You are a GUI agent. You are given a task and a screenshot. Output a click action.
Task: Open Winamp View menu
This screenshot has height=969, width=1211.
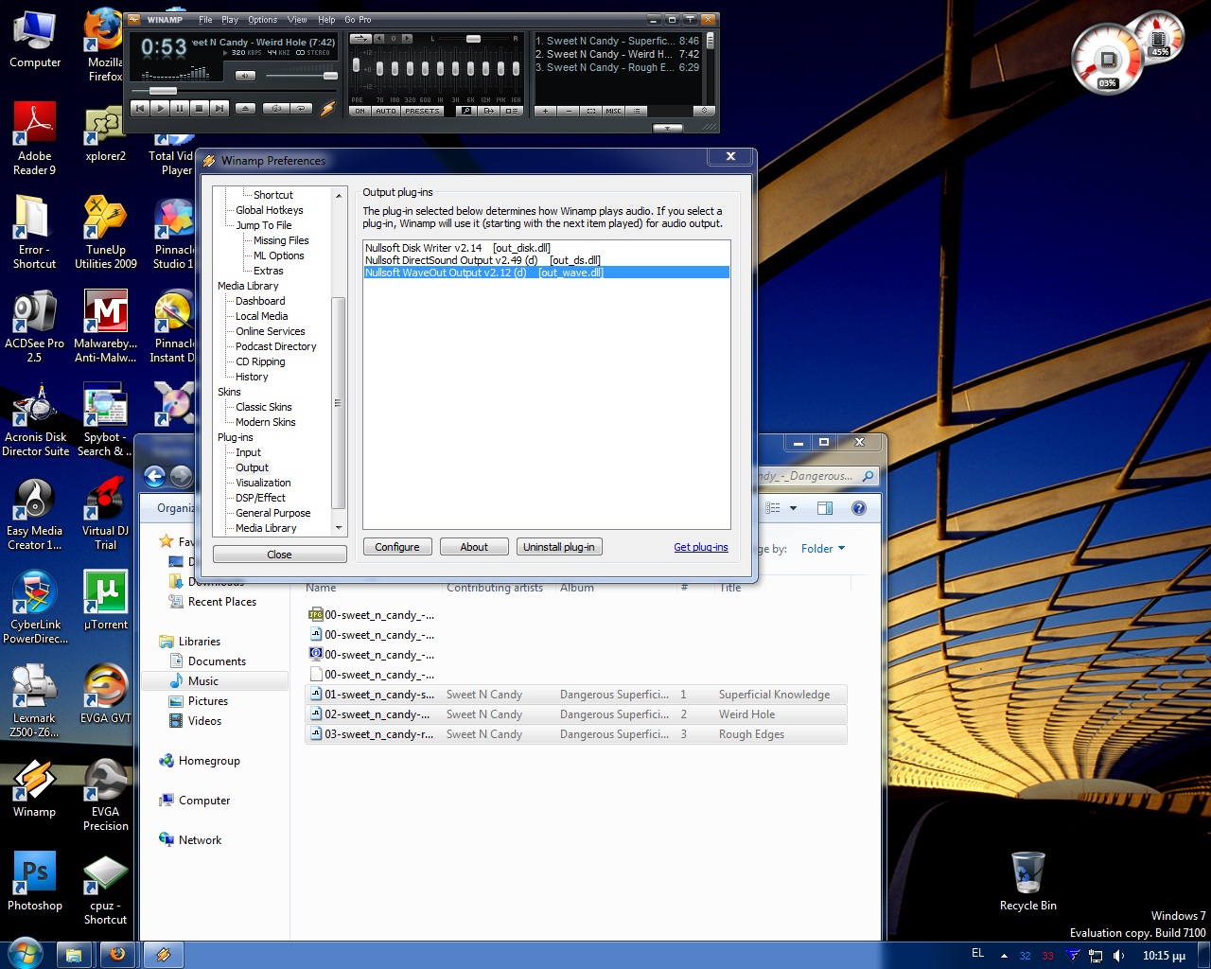click(x=297, y=20)
